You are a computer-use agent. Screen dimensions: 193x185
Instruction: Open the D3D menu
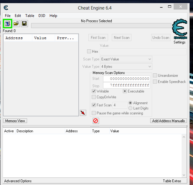42,16
